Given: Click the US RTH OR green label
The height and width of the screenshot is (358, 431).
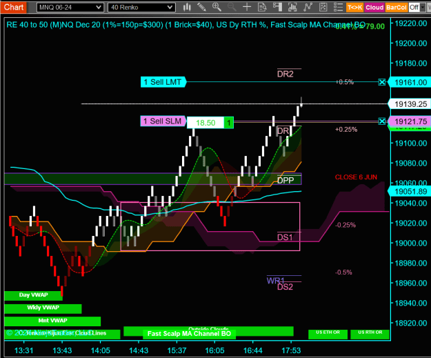Looking at the screenshot, I should [370, 334].
